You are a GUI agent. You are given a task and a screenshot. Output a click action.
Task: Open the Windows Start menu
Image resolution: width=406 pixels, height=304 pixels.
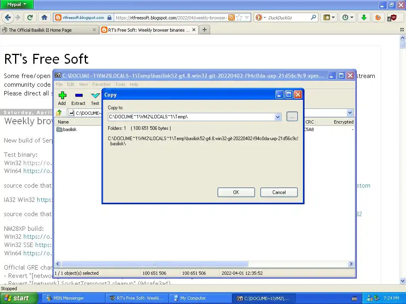click(x=19, y=298)
